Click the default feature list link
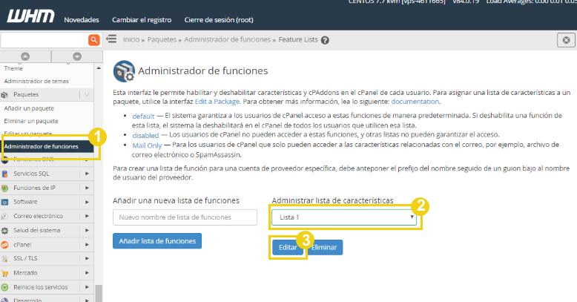577x302 pixels. (x=144, y=116)
